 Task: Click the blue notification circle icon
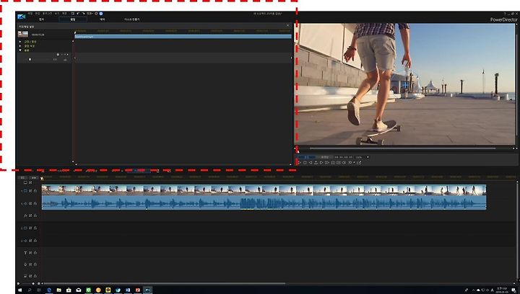pyautogui.click(x=101, y=14)
